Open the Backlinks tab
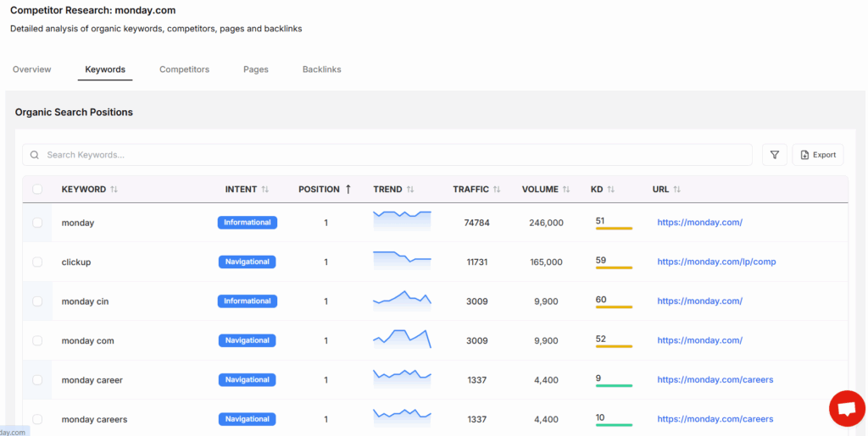This screenshot has width=868, height=436. point(321,69)
